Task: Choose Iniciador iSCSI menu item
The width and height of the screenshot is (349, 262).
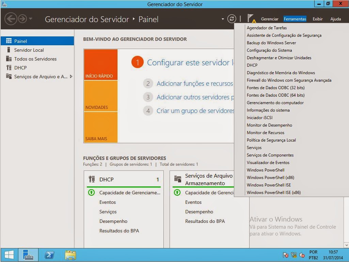Action: coord(259,118)
